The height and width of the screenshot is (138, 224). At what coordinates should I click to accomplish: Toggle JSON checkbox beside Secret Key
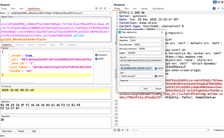[156, 68]
